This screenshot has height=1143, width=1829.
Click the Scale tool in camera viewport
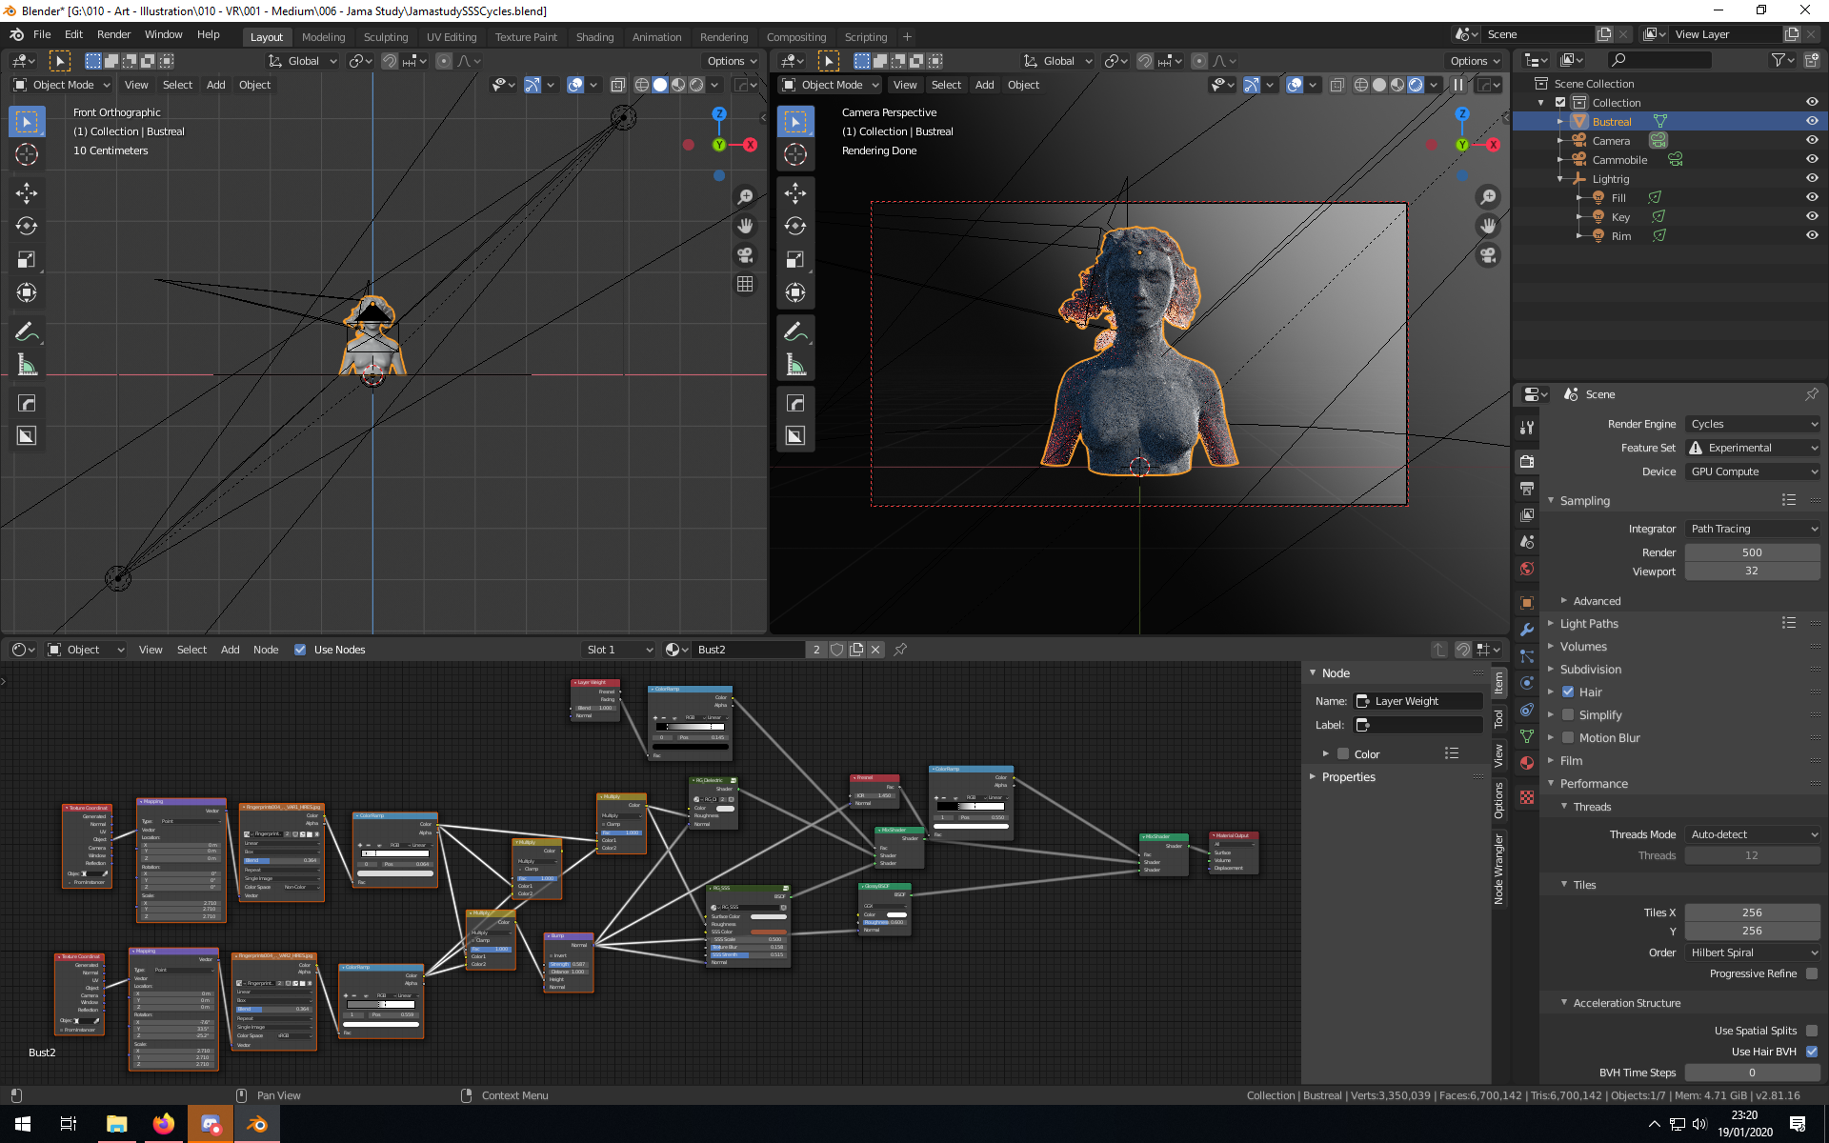pyautogui.click(x=795, y=260)
